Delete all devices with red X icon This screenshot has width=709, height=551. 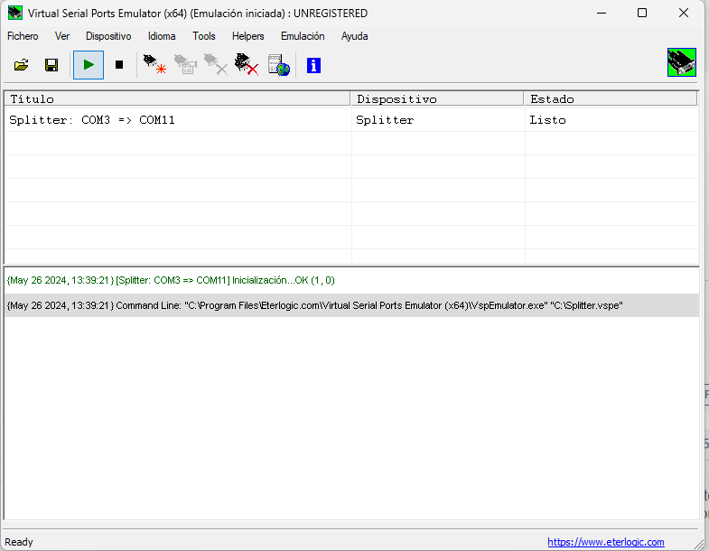246,65
